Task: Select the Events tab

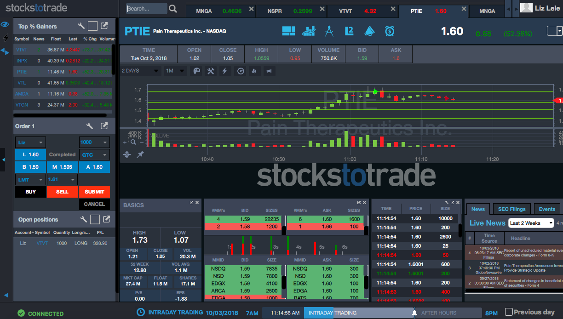Action: point(547,209)
